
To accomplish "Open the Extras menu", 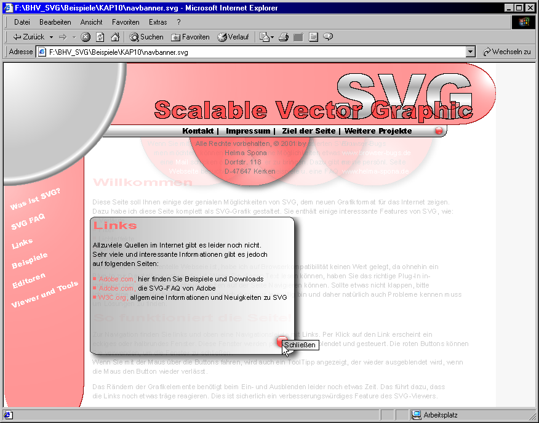I will point(158,22).
